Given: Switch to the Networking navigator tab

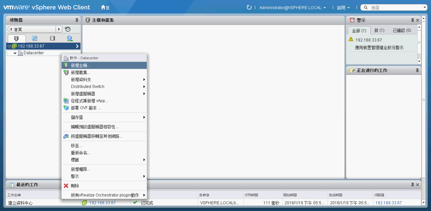Looking at the screenshot, I should pyautogui.click(x=70, y=38).
